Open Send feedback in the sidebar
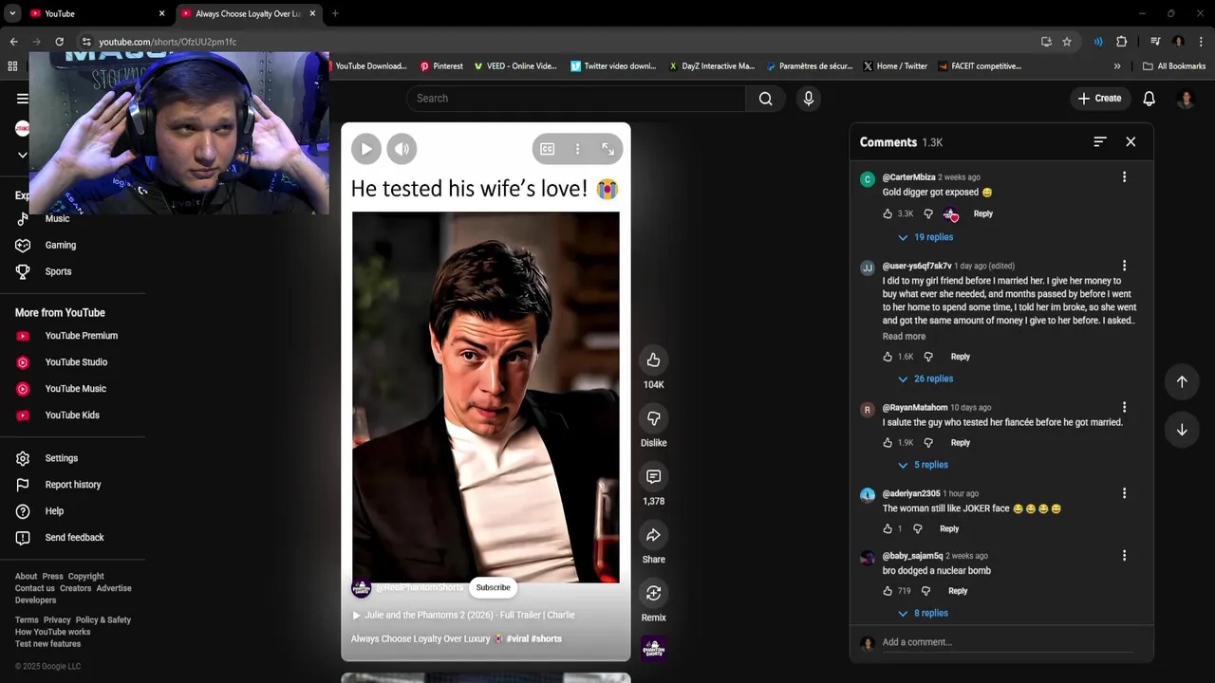 point(72,538)
